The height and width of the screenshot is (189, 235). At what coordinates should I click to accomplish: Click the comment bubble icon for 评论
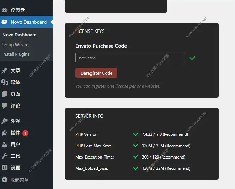pos(4,105)
